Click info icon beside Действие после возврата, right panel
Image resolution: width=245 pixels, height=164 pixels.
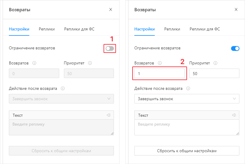(188, 88)
